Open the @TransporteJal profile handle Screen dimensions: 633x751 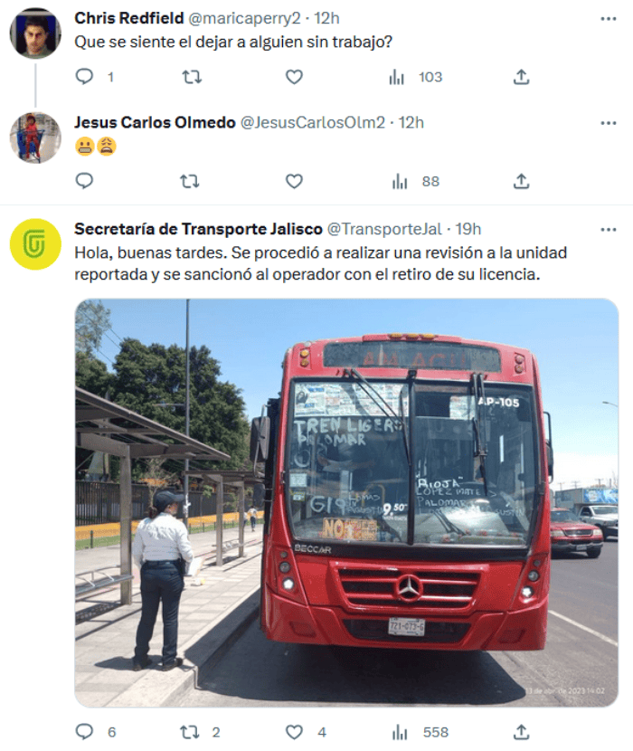pyautogui.click(x=384, y=229)
